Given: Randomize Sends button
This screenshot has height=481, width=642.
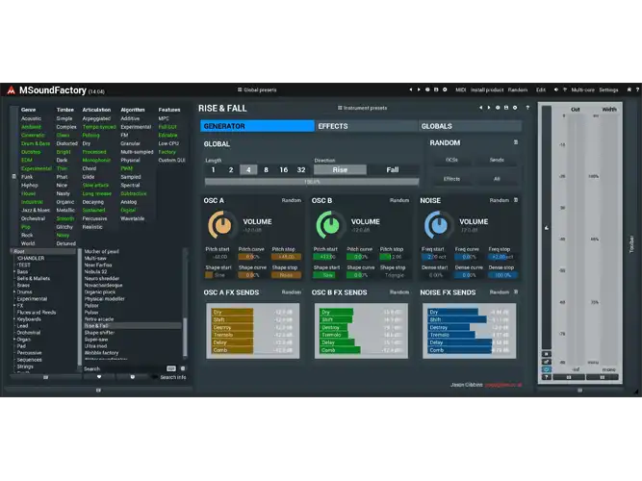Looking at the screenshot, I should (x=497, y=160).
